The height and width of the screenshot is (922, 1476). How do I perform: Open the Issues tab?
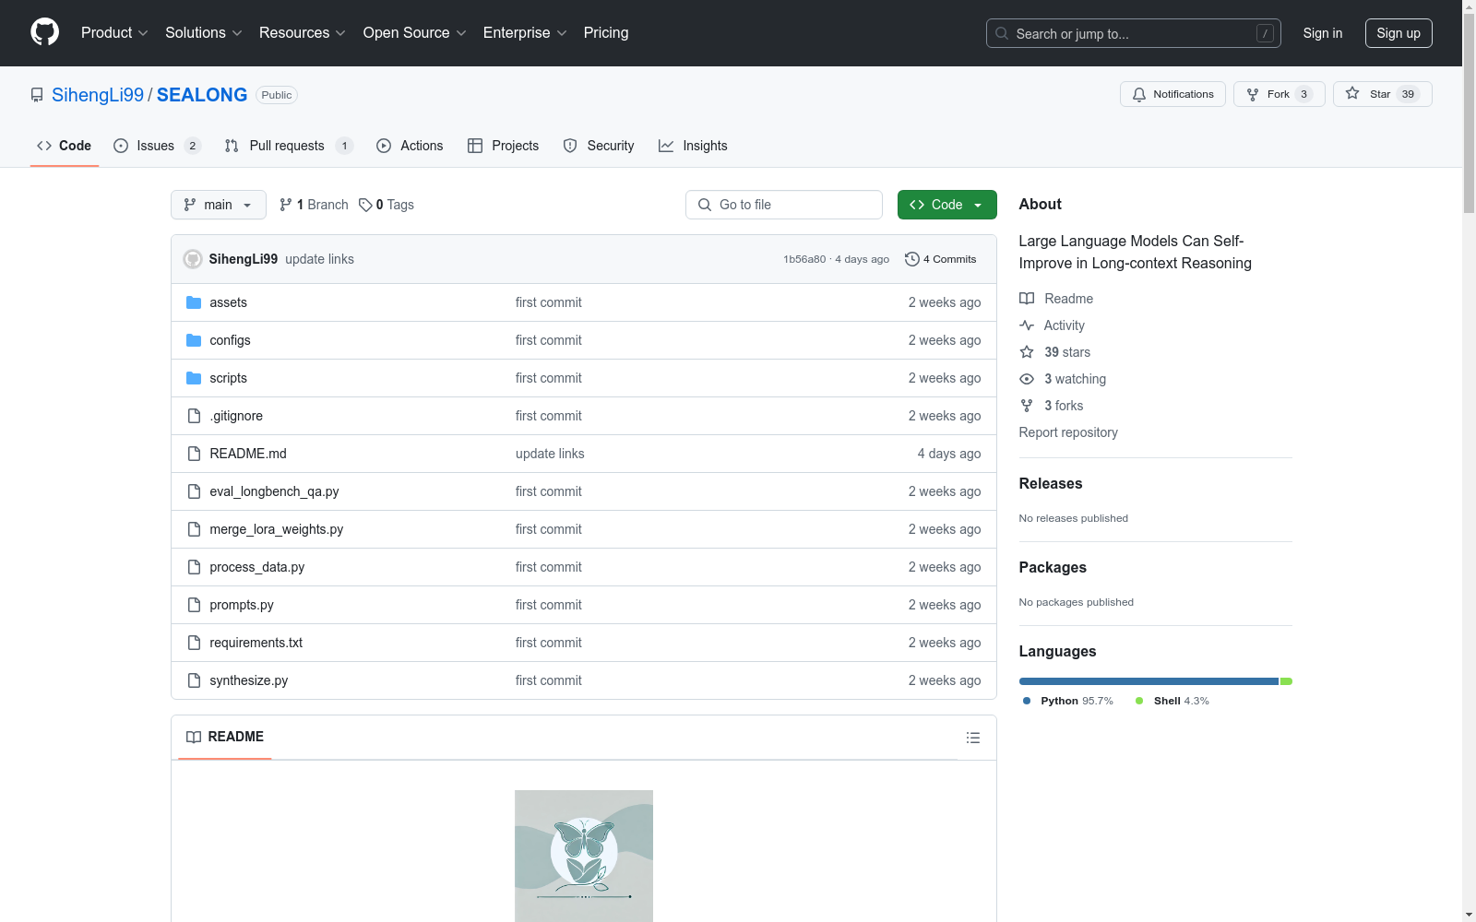tap(157, 146)
